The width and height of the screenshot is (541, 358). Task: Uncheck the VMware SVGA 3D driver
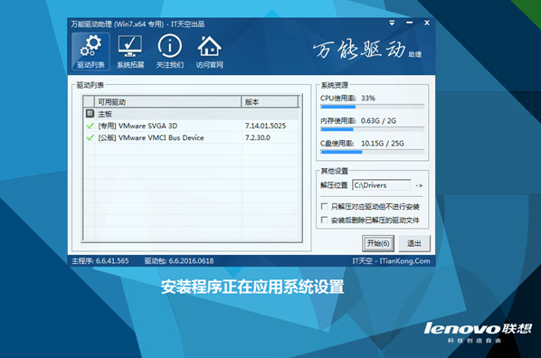pyautogui.click(x=90, y=126)
